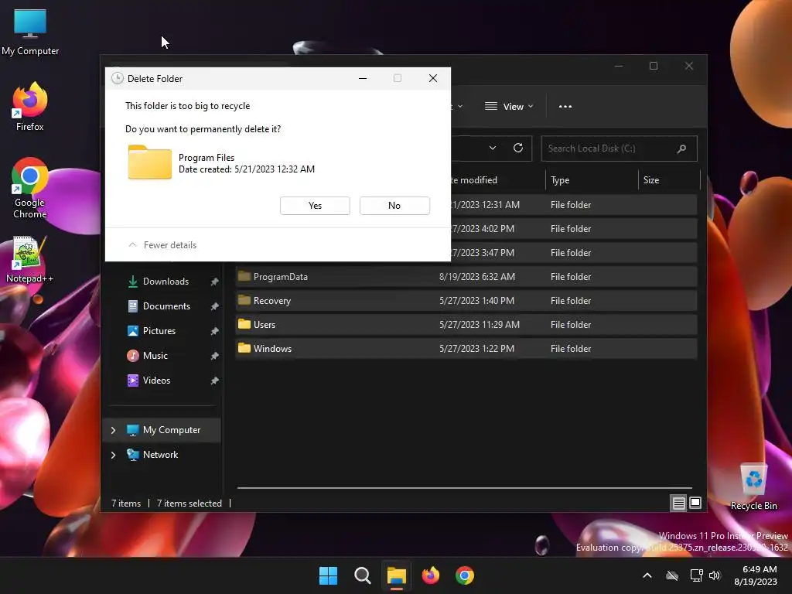Screen dimensions: 792x594
Task: Unpin Downloads using its pin icon
Action: pyautogui.click(x=215, y=282)
